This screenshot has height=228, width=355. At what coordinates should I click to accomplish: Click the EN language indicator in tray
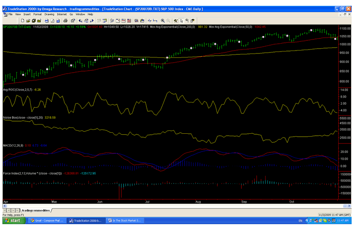[301, 220]
